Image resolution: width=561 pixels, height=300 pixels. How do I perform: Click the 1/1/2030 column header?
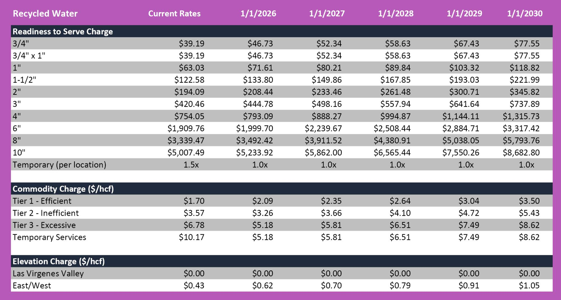[x=525, y=13]
